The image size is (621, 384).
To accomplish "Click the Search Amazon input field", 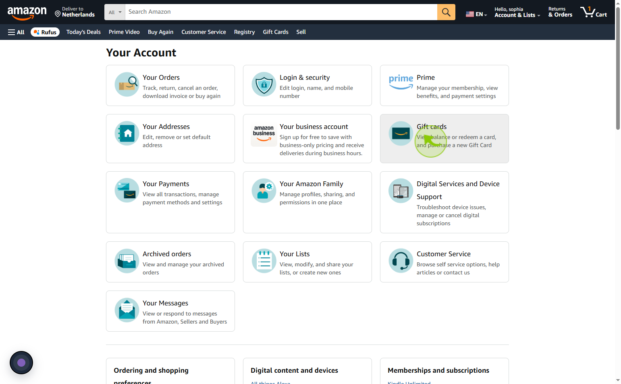I will 281,12.
